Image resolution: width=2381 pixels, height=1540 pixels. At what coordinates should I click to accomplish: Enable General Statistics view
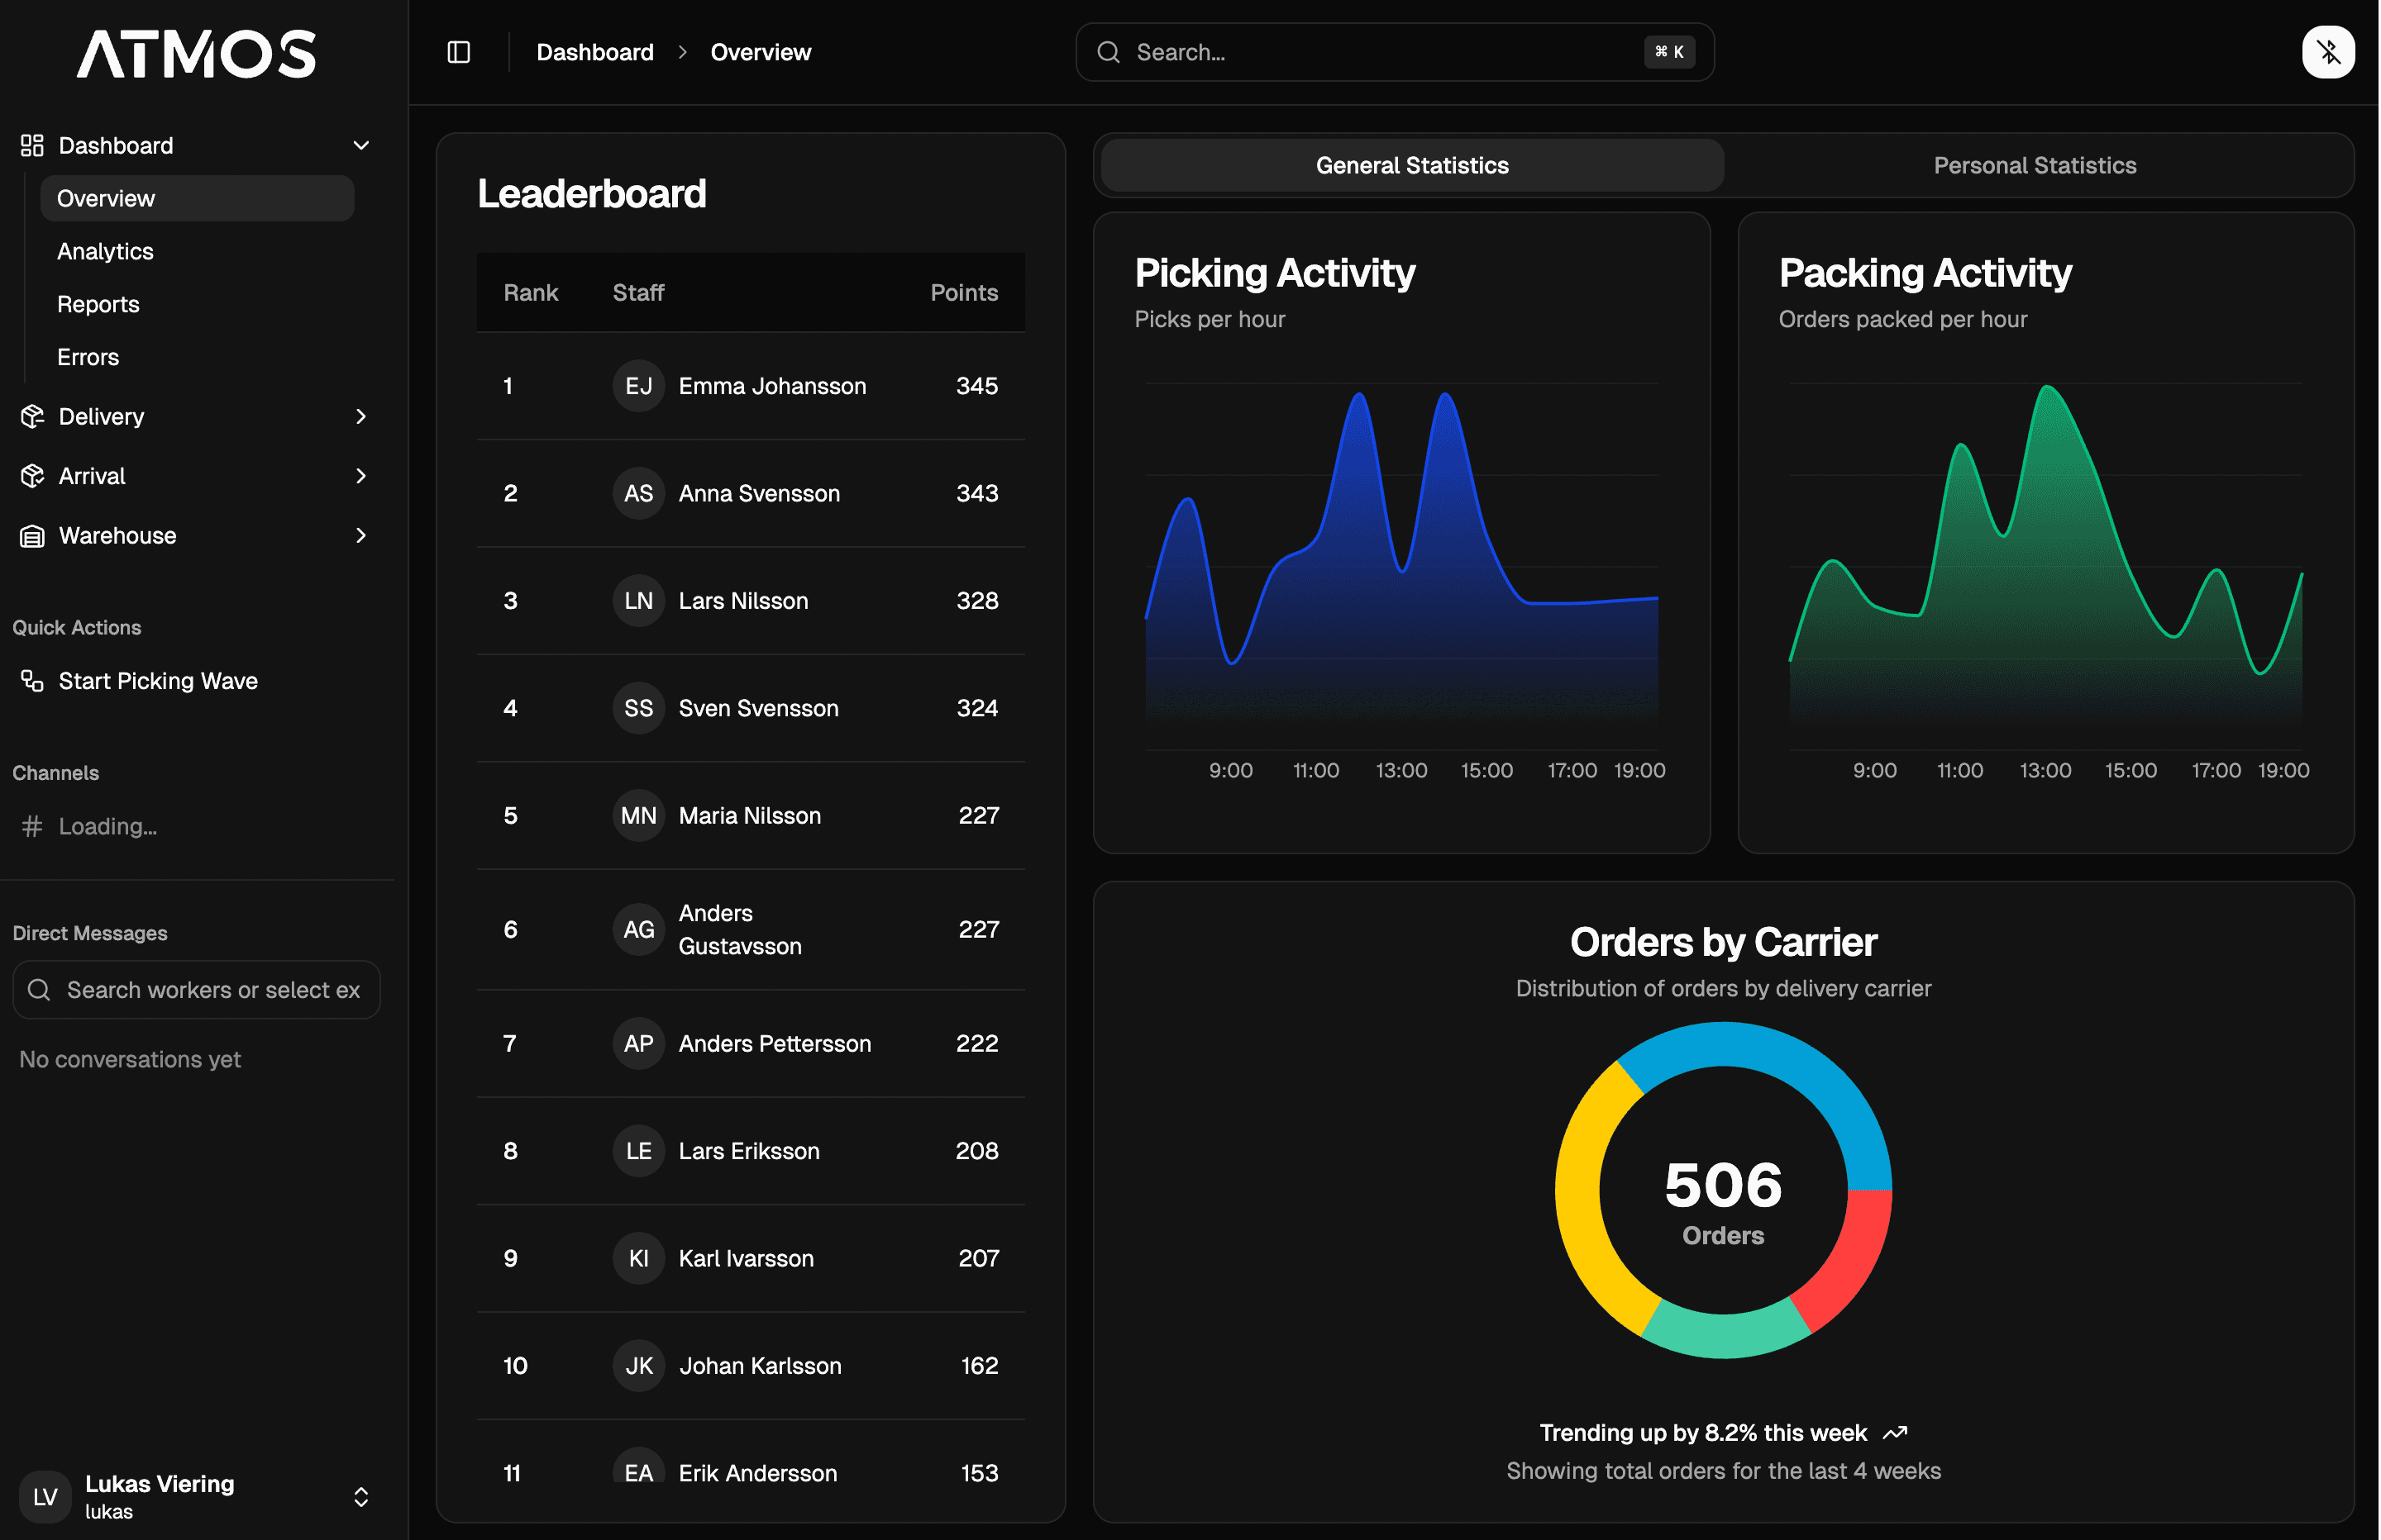point(1410,165)
